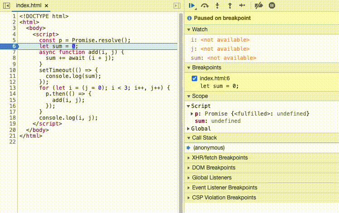This screenshot has height=213, width=339.
Task: Toggle the file navigator sidebar
Action: tap(7, 5)
